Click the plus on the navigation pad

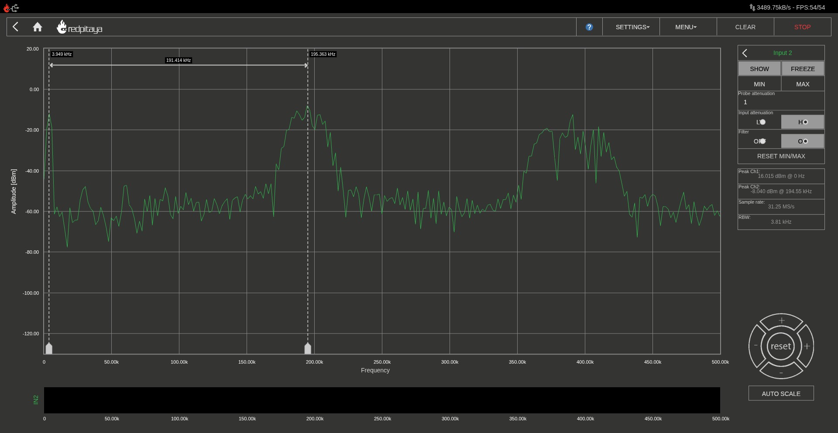(781, 321)
